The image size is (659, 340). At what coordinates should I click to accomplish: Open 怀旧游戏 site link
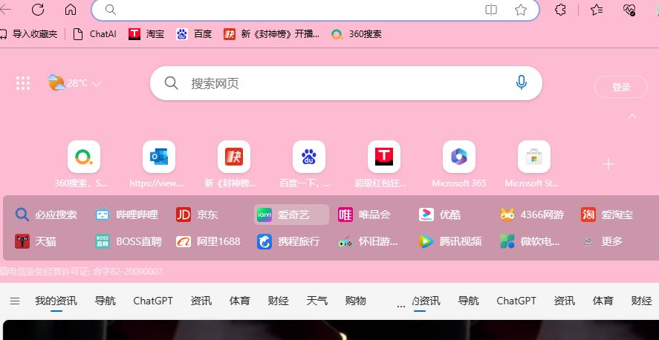pyautogui.click(x=368, y=241)
